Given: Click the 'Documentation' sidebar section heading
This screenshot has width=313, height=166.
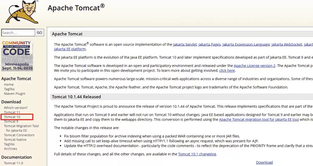Looking at the screenshot, I should coord(16,157).
